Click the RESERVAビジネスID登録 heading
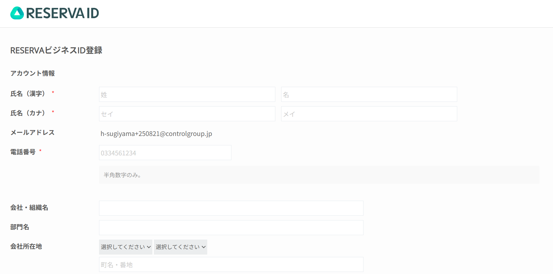Image resolution: width=553 pixels, height=274 pixels. [56, 50]
